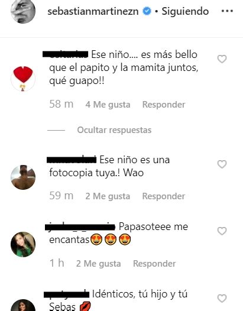The image size is (243, 311).
Task: Open red heart balloon avatar profile
Action: tap(23, 79)
